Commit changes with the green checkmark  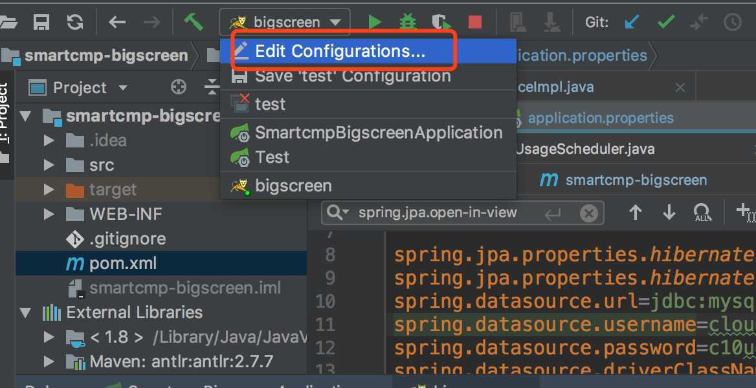click(666, 22)
